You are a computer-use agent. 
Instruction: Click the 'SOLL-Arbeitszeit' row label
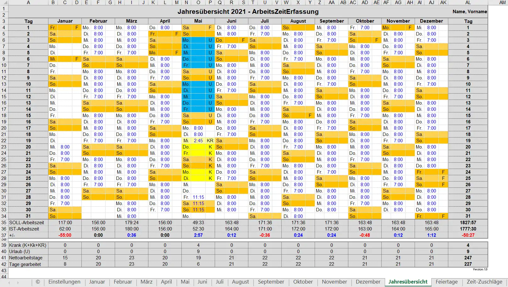[x=28, y=223]
